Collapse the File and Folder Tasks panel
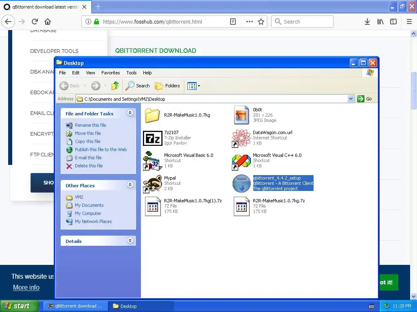Image resolution: width=417 pixels, height=312 pixels. (x=130, y=113)
